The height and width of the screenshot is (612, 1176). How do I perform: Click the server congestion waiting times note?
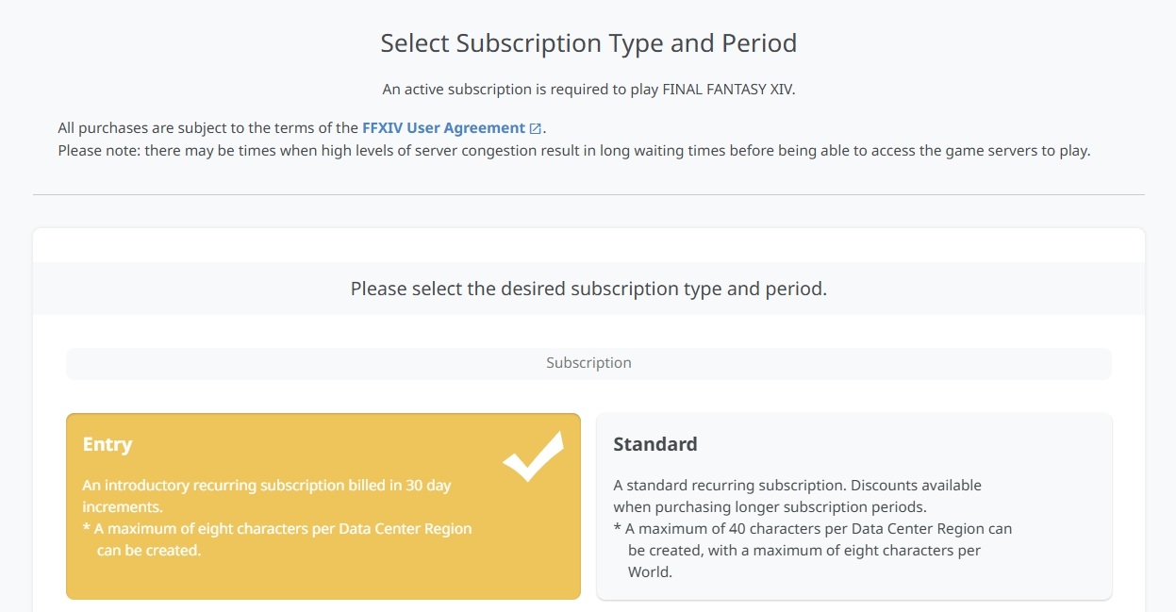click(573, 151)
